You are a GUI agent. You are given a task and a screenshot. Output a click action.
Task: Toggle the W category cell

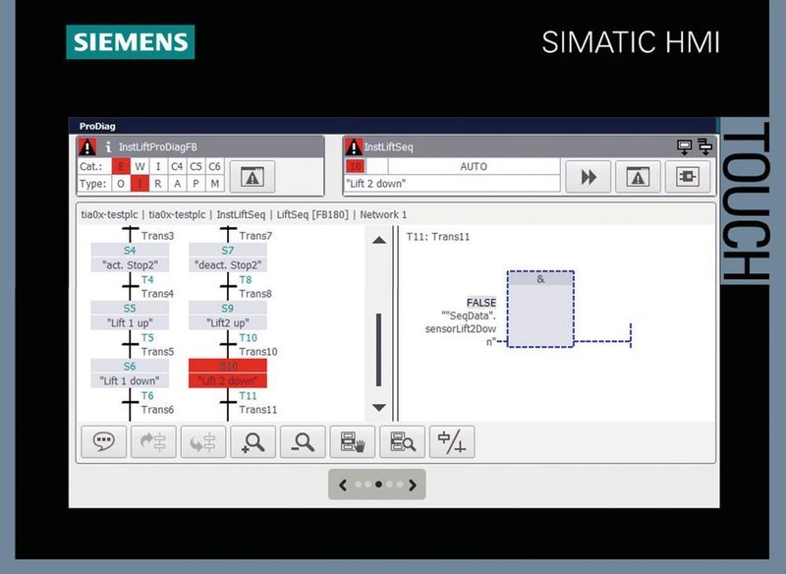coord(140,166)
